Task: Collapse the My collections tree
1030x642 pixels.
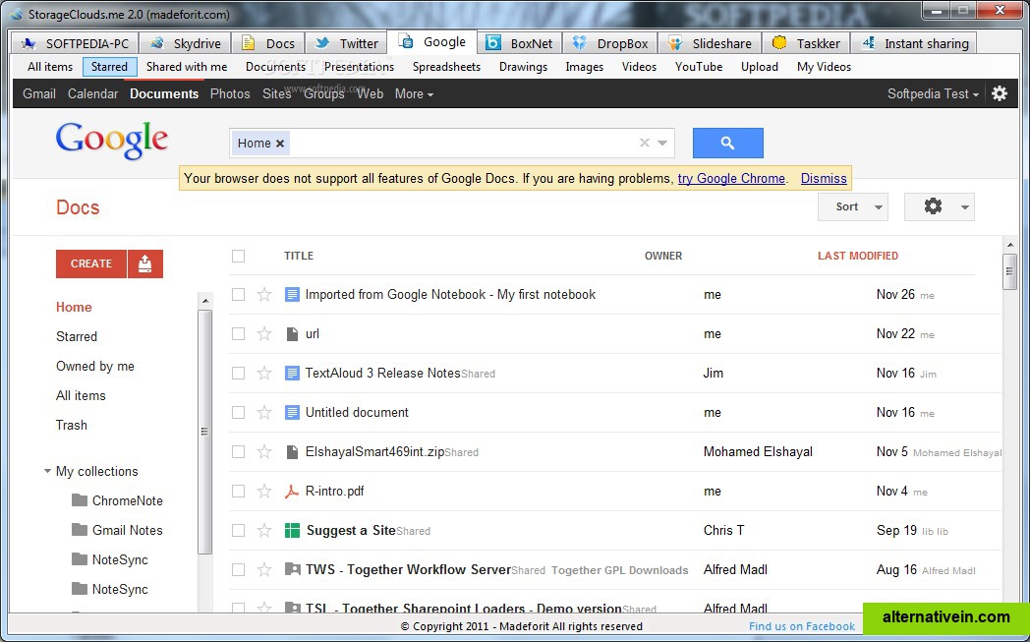Action: [47, 471]
